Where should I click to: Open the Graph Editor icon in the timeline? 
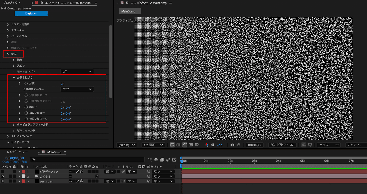pyautogui.click(x=175, y=159)
